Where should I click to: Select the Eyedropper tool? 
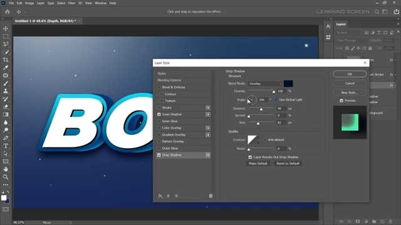(6, 67)
